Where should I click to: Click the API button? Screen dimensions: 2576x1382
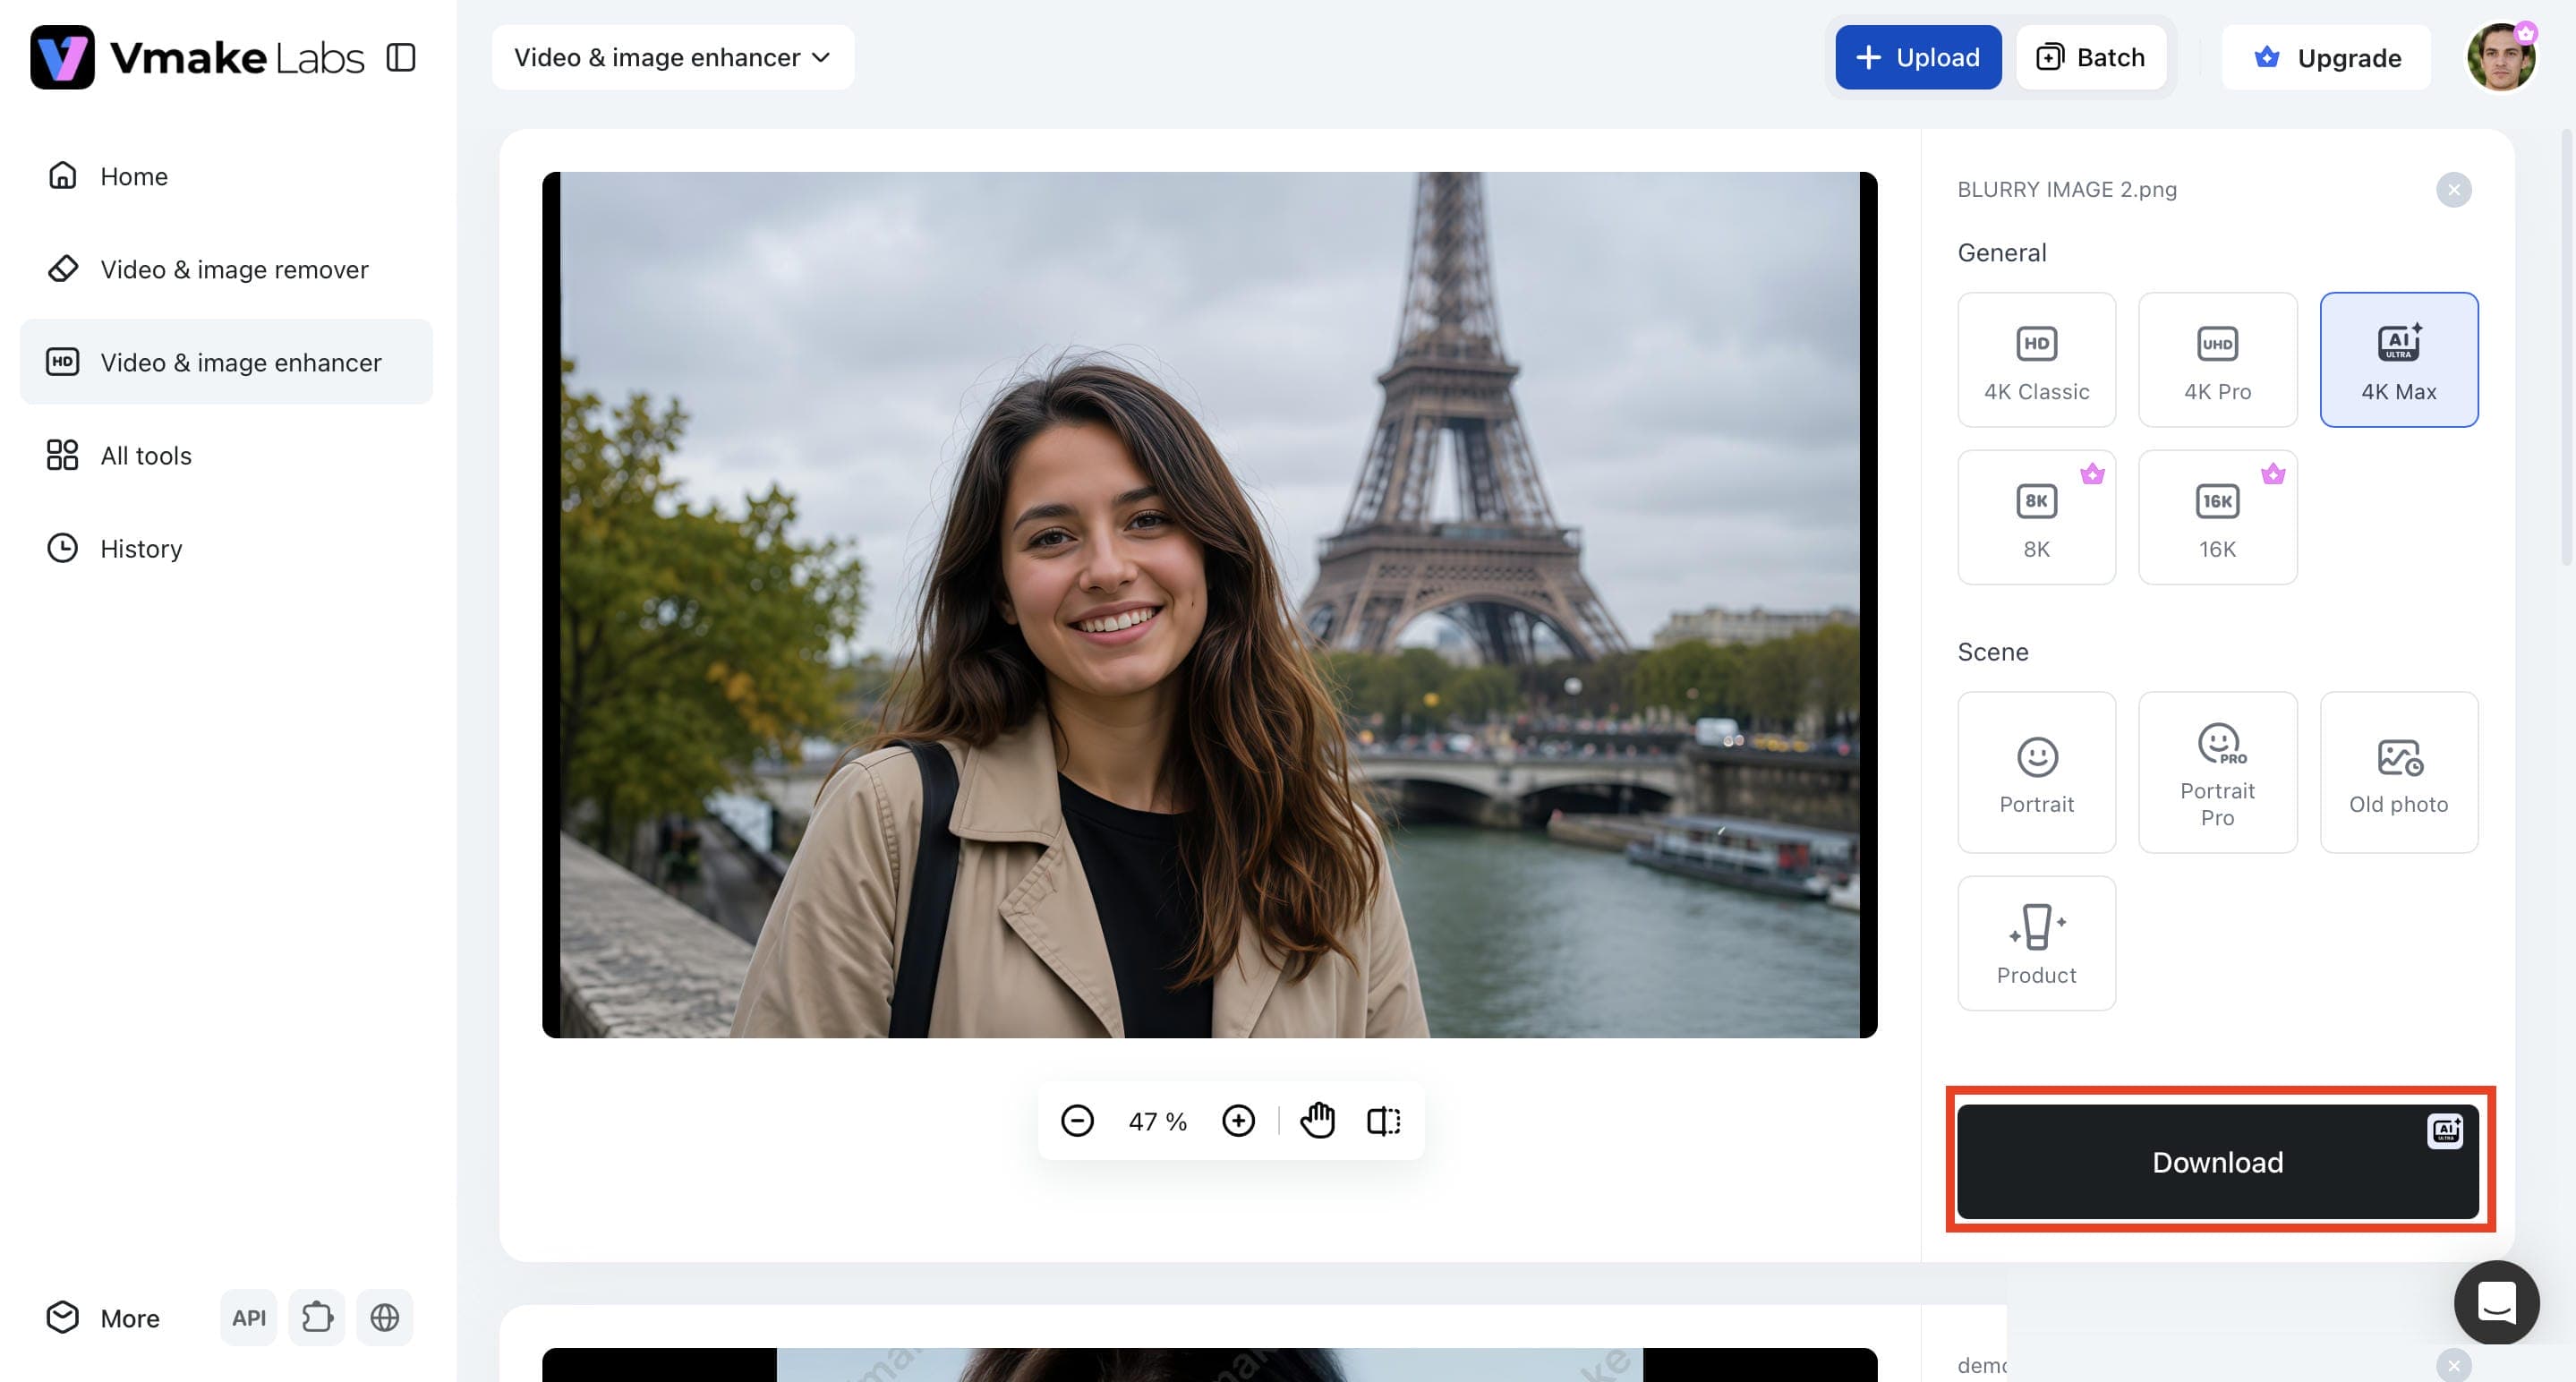249,1318
